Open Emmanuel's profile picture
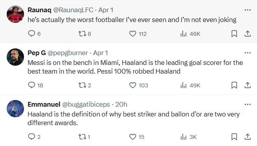The image size is (257, 146). pyautogui.click(x=15, y=109)
